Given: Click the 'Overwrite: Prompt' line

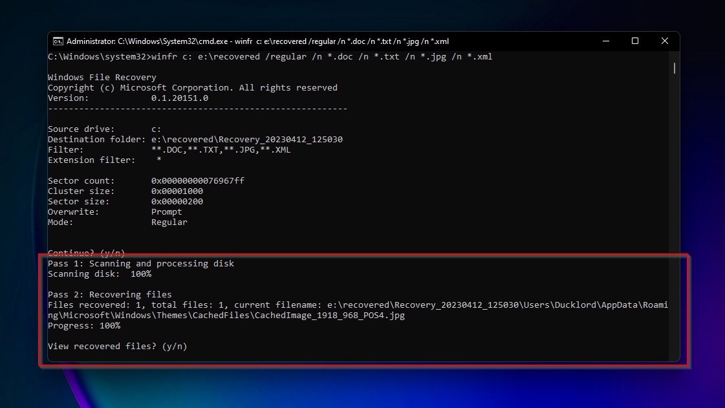Looking at the screenshot, I should pos(114,212).
